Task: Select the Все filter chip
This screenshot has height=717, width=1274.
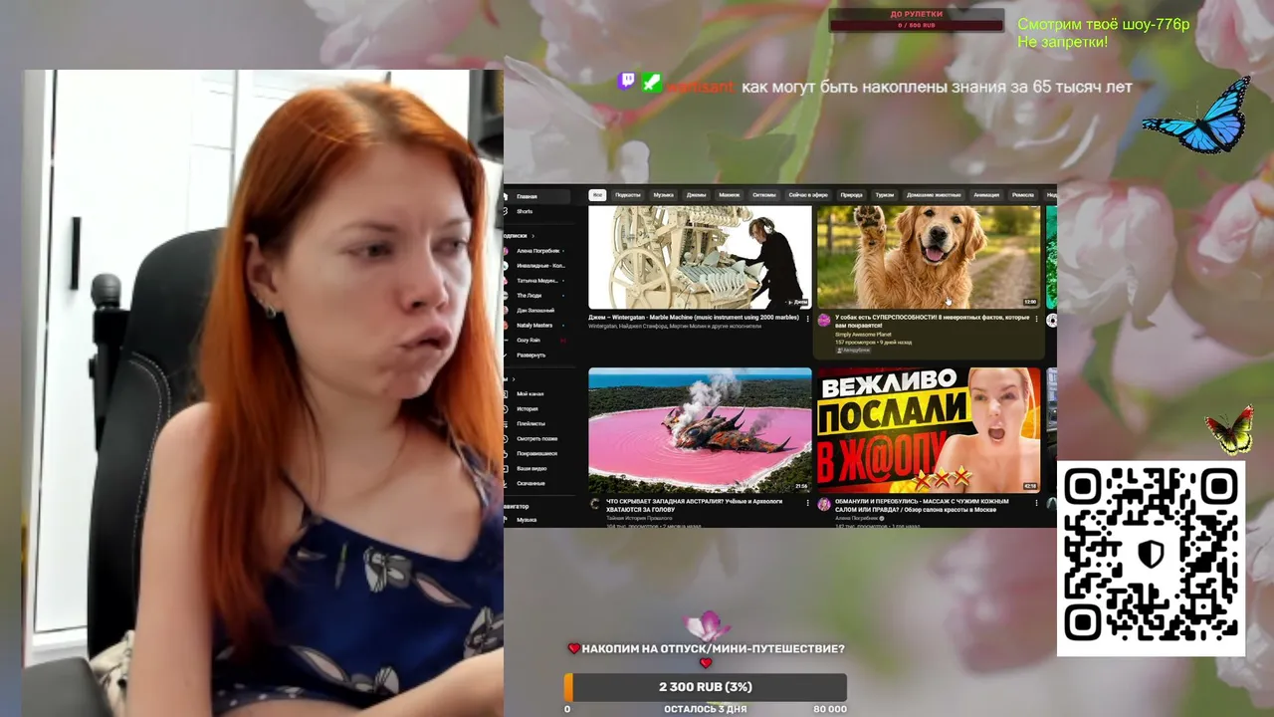Action: pos(597,195)
